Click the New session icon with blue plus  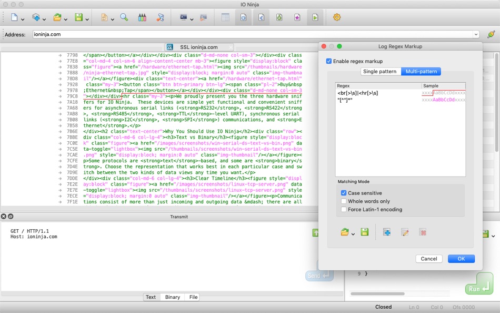[36, 17]
